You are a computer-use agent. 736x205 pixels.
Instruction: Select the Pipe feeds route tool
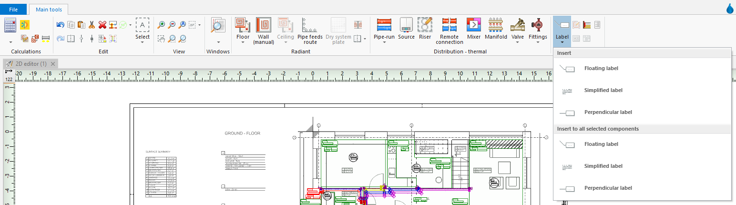pyautogui.click(x=310, y=31)
